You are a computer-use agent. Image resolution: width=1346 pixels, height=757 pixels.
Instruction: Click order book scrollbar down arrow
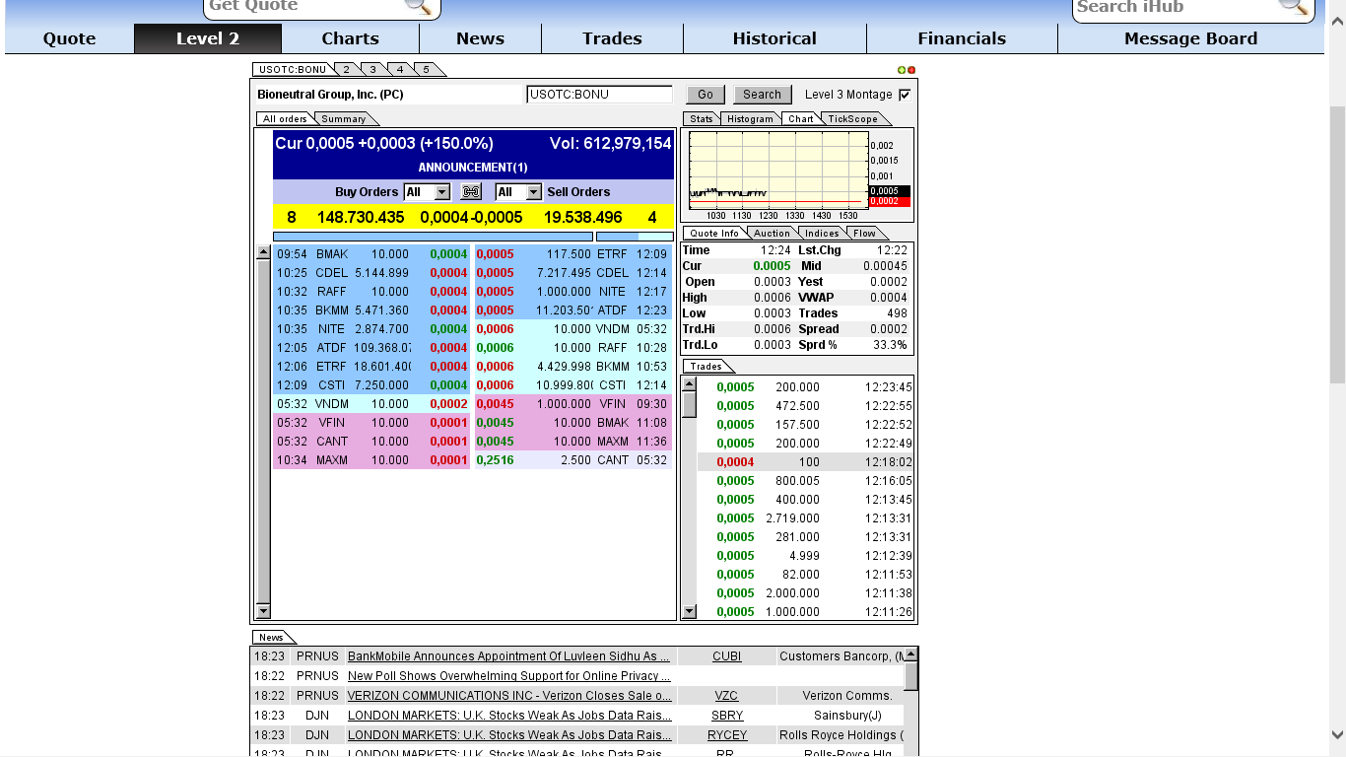pos(263,611)
